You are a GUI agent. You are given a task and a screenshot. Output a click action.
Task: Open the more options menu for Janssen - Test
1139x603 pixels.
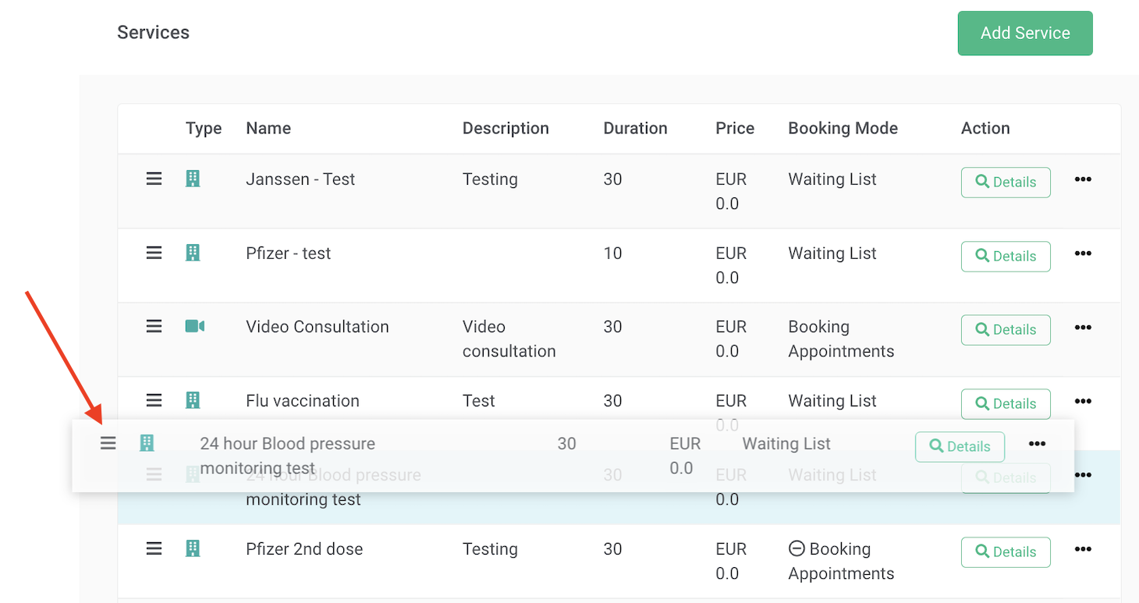click(x=1083, y=179)
